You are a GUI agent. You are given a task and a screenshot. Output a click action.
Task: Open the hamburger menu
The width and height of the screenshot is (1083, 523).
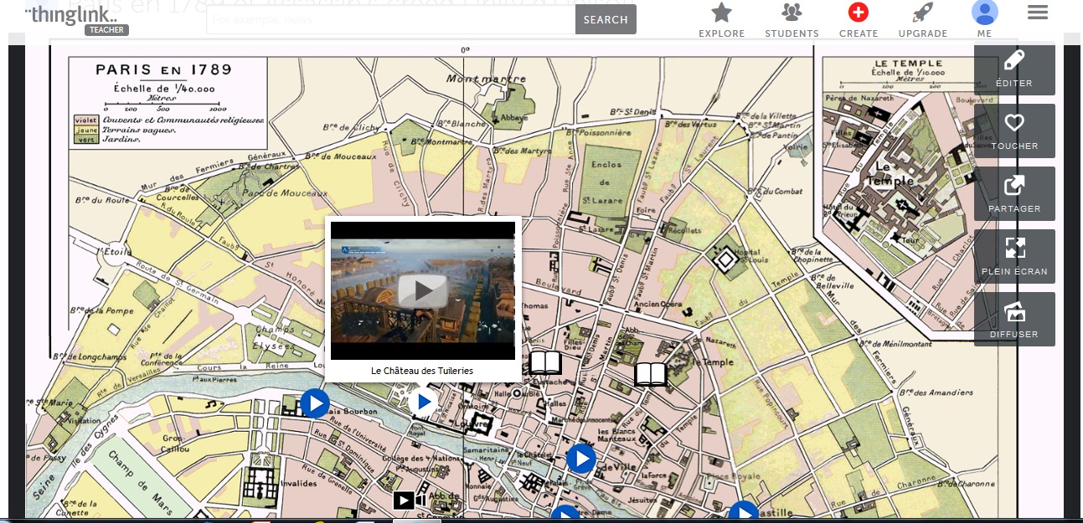point(1037,13)
